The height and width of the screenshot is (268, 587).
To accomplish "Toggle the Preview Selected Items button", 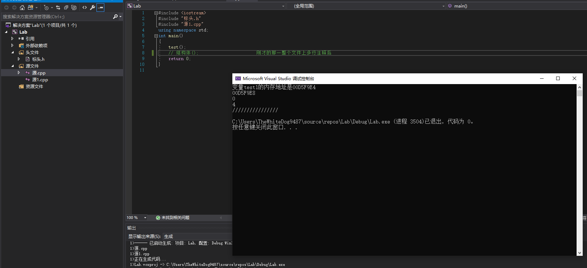I will pos(100,8).
